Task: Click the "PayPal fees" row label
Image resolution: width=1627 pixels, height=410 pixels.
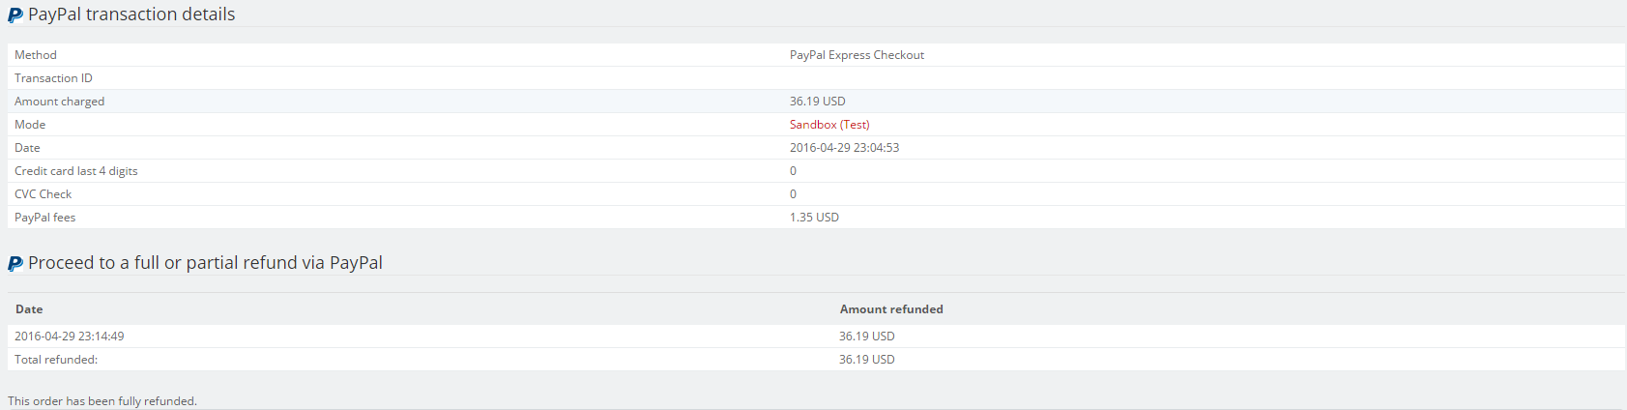Action: pyautogui.click(x=44, y=218)
